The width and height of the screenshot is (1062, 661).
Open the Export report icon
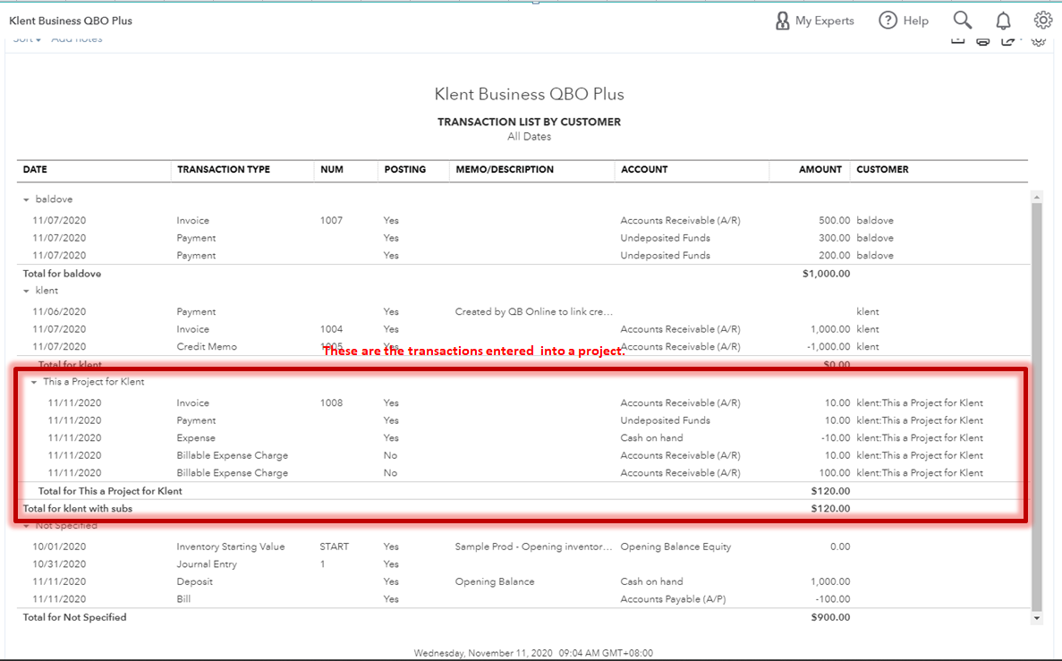1008,39
